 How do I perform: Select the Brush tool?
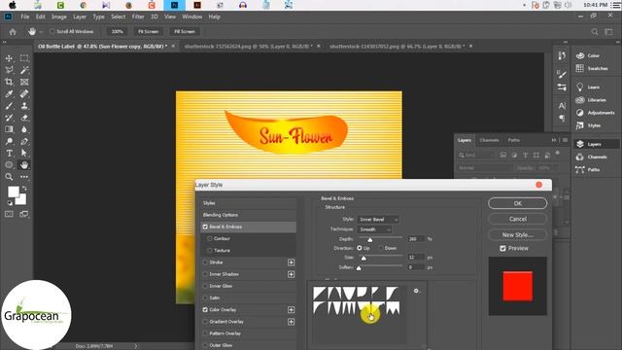[9, 106]
